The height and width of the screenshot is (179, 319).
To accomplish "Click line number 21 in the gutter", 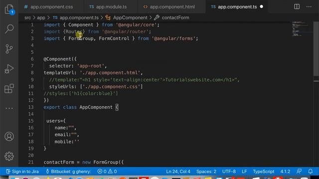I will (31, 162).
